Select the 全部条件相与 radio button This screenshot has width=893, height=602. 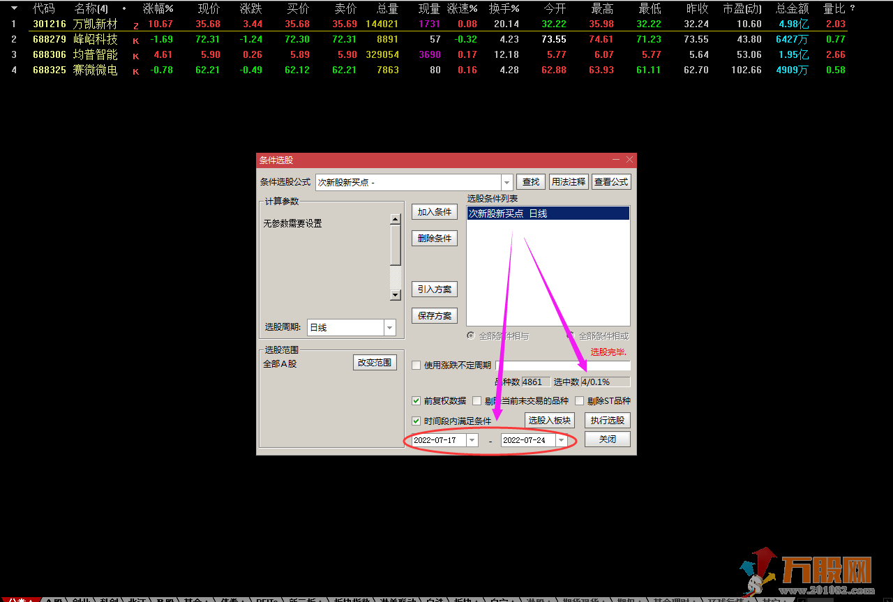(471, 336)
